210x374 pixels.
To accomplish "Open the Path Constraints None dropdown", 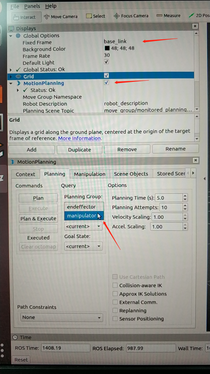I will point(62,317).
